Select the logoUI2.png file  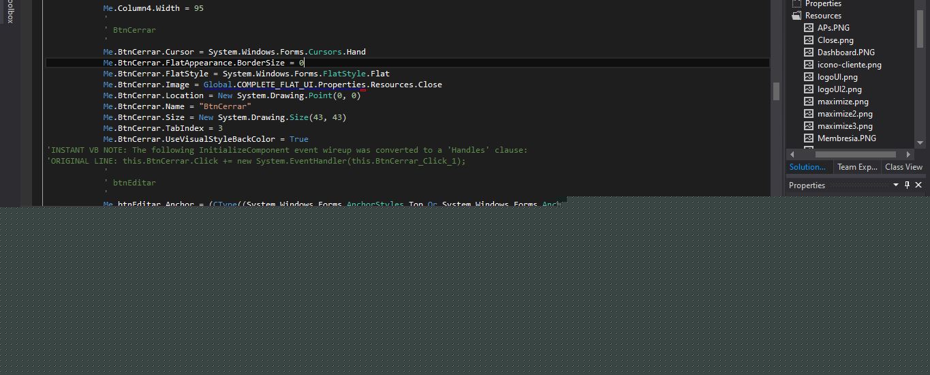click(839, 89)
